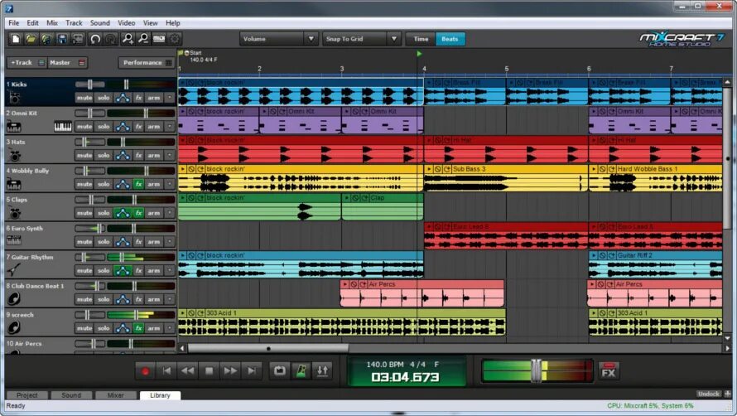
Task: Solo the Claps track
Action: tap(104, 213)
